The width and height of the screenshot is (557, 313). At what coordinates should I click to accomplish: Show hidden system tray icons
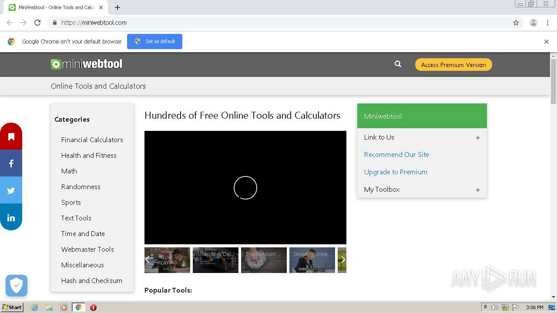pyautogui.click(x=485, y=307)
